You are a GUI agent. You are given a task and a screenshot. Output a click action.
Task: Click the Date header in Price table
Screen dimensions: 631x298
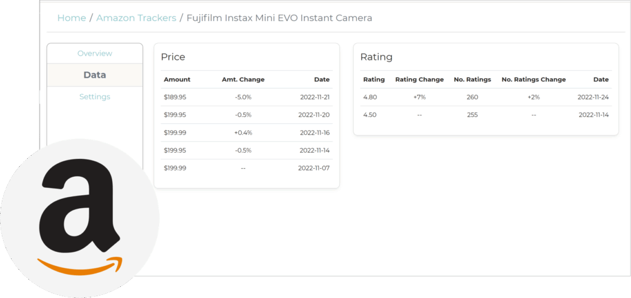(322, 79)
